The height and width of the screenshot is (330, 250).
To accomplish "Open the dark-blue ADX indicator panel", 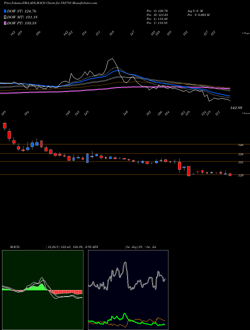I will pos(128,290).
